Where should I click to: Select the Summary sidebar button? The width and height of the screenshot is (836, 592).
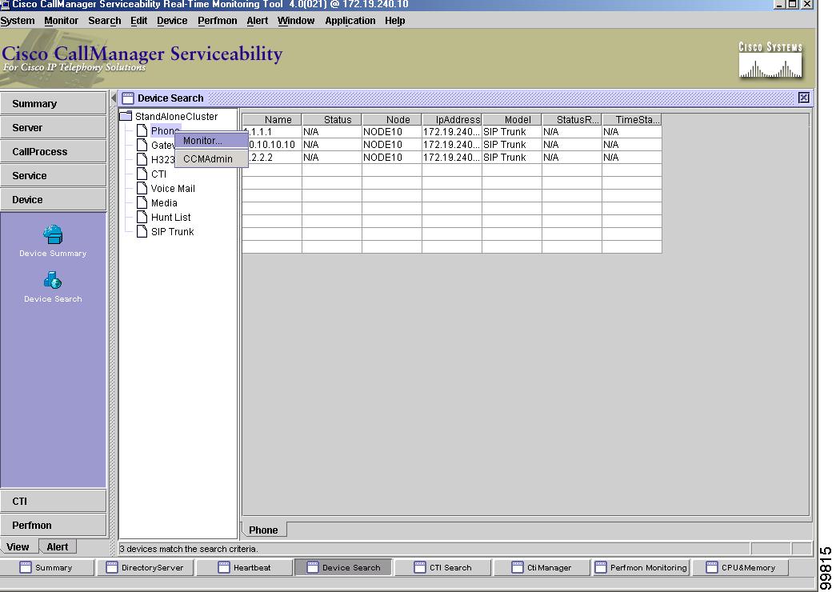(x=54, y=103)
